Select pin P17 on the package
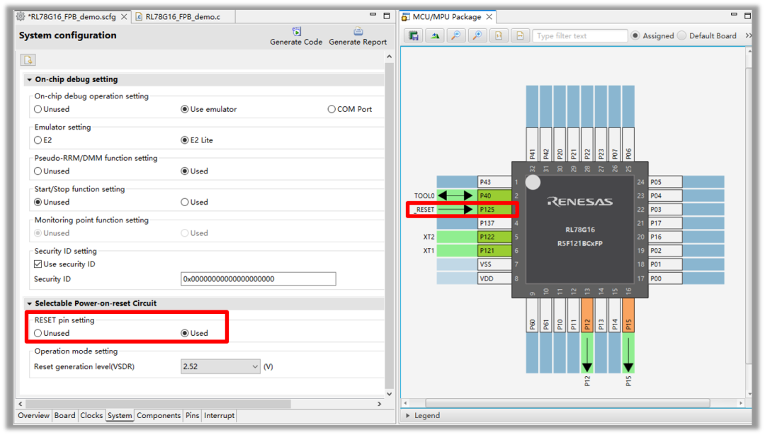 pyautogui.click(x=665, y=223)
